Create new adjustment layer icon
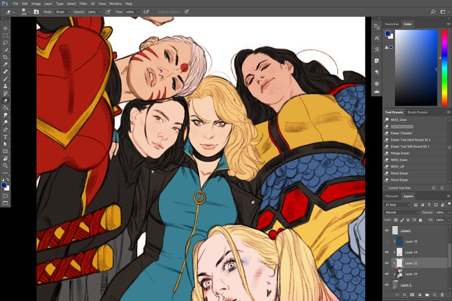The image size is (452, 301). pyautogui.click(x=419, y=295)
